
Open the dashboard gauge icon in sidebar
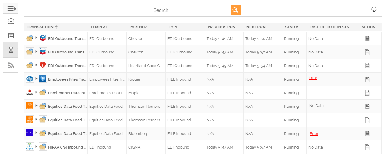pos(11,21)
